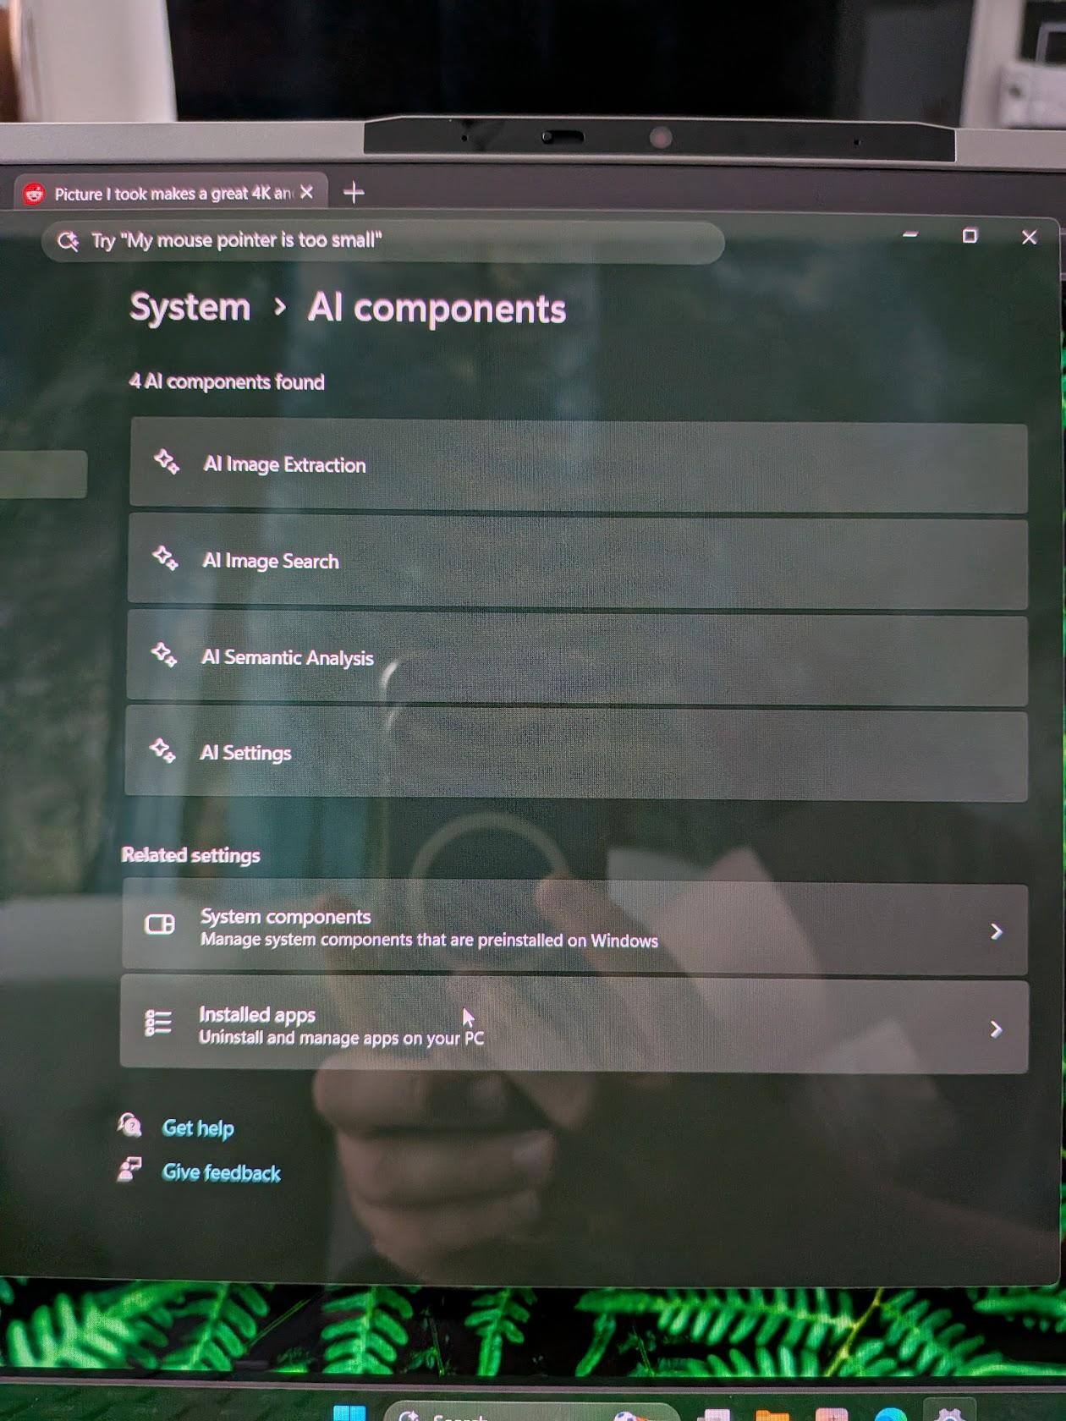
Task: Click the sparkle icon beside AI Settings
Action: [x=162, y=750]
